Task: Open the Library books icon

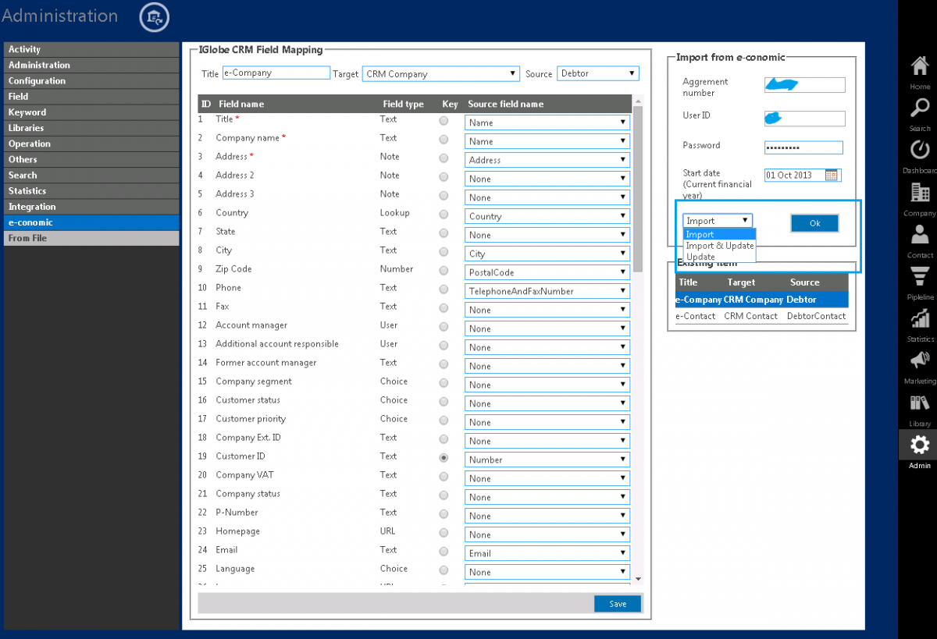Action: pyautogui.click(x=920, y=403)
